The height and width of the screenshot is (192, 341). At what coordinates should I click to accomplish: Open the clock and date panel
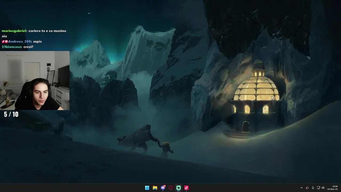click(x=333, y=188)
